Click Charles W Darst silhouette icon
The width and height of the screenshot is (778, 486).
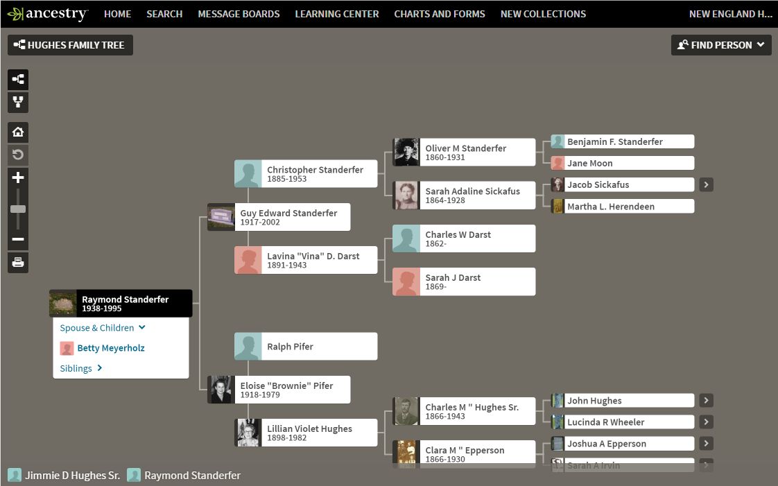click(406, 238)
